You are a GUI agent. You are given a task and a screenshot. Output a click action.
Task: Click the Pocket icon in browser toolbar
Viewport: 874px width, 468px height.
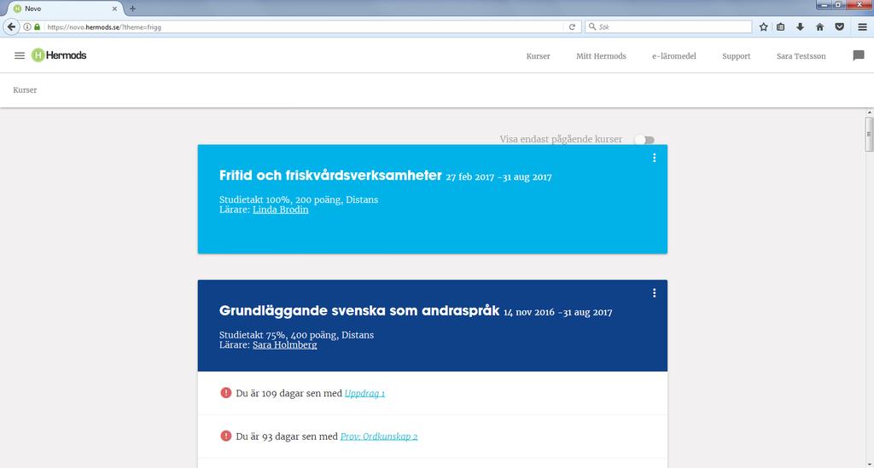pyautogui.click(x=840, y=26)
